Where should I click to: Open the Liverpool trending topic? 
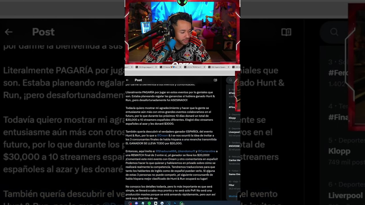click(x=234, y=132)
